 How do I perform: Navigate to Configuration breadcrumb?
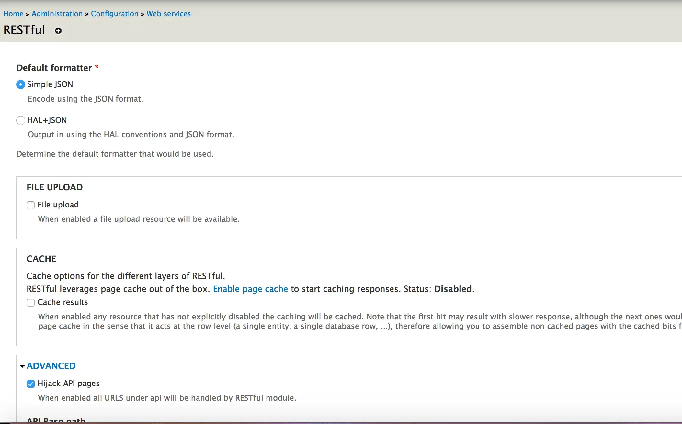(x=115, y=14)
